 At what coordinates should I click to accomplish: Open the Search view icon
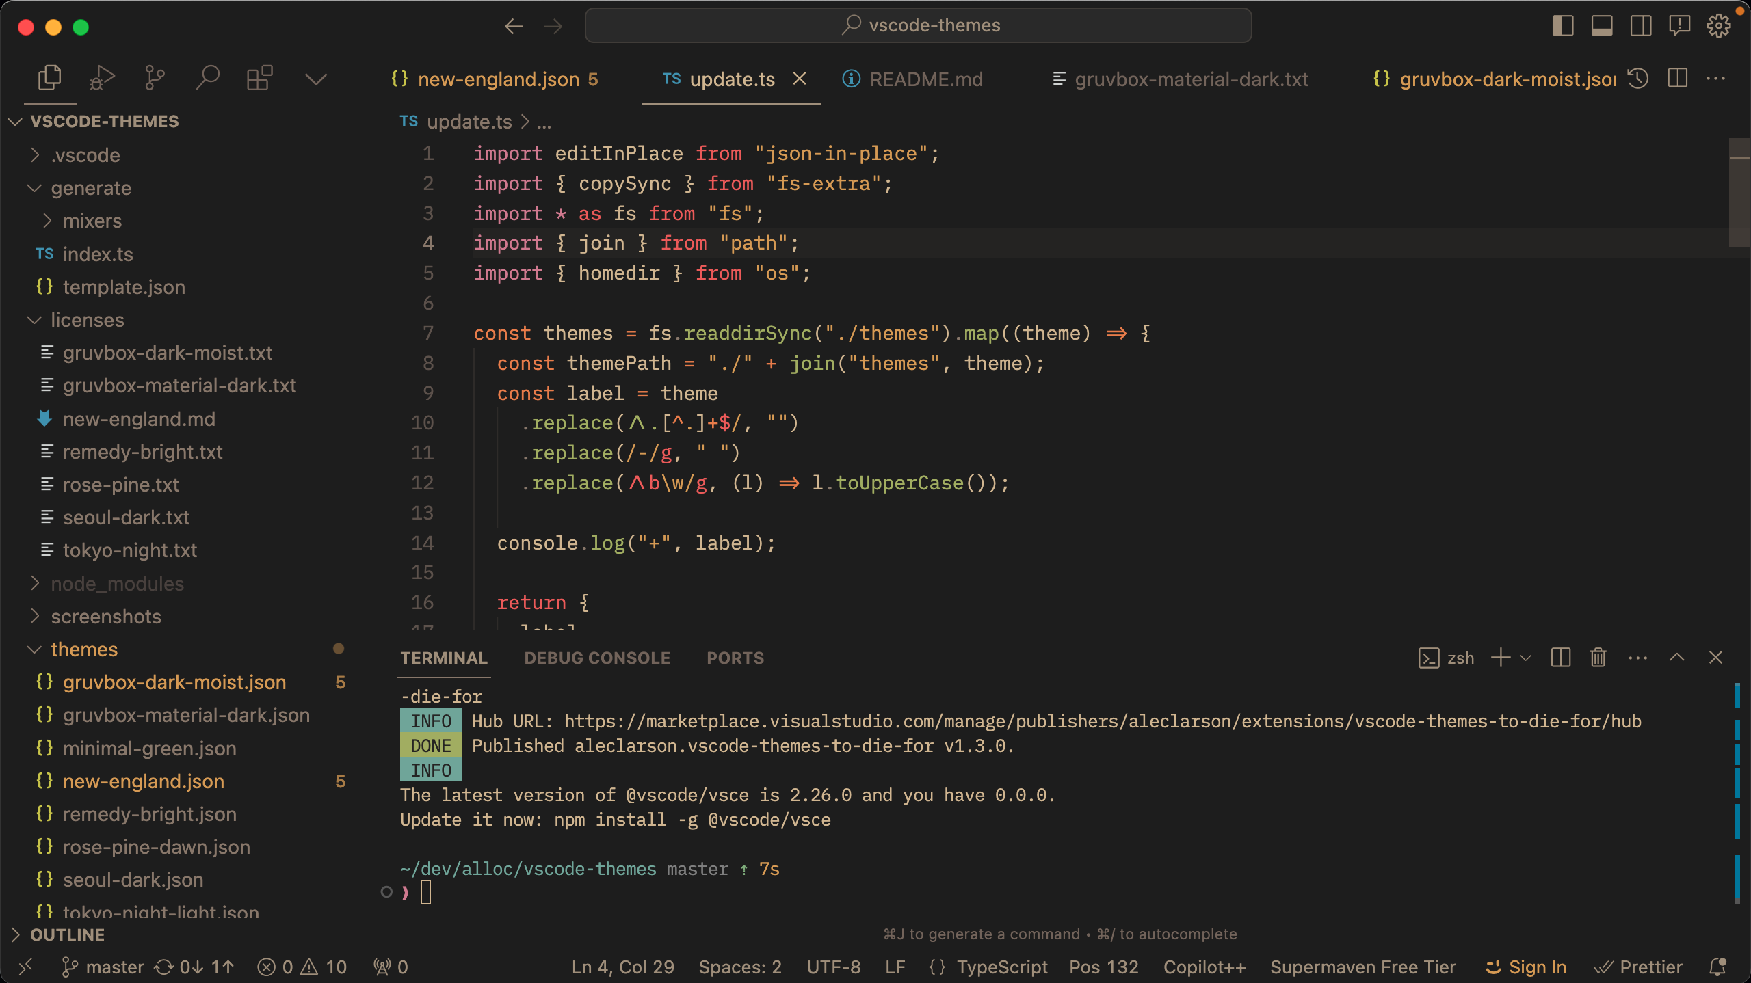(207, 78)
